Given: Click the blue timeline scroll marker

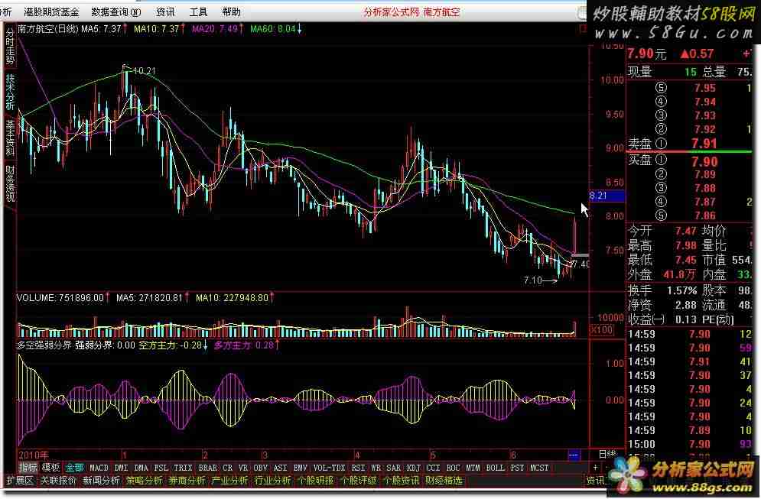Looking at the screenshot, I should coord(574,455).
